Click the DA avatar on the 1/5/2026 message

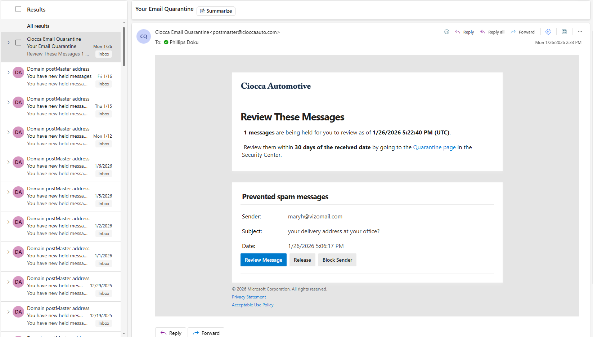(x=18, y=192)
